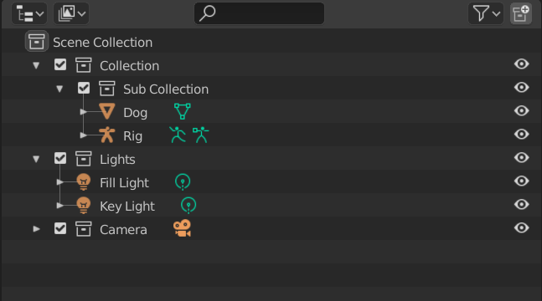Click the Fill Light lamp icon
Screen dimensions: 542x301
point(83,182)
